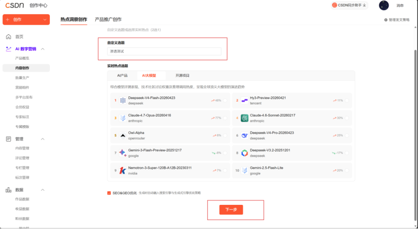Screen dimensions: 418x229
Task: Open 标注管理 in sidebar
Action: pyautogui.click(x=22, y=177)
